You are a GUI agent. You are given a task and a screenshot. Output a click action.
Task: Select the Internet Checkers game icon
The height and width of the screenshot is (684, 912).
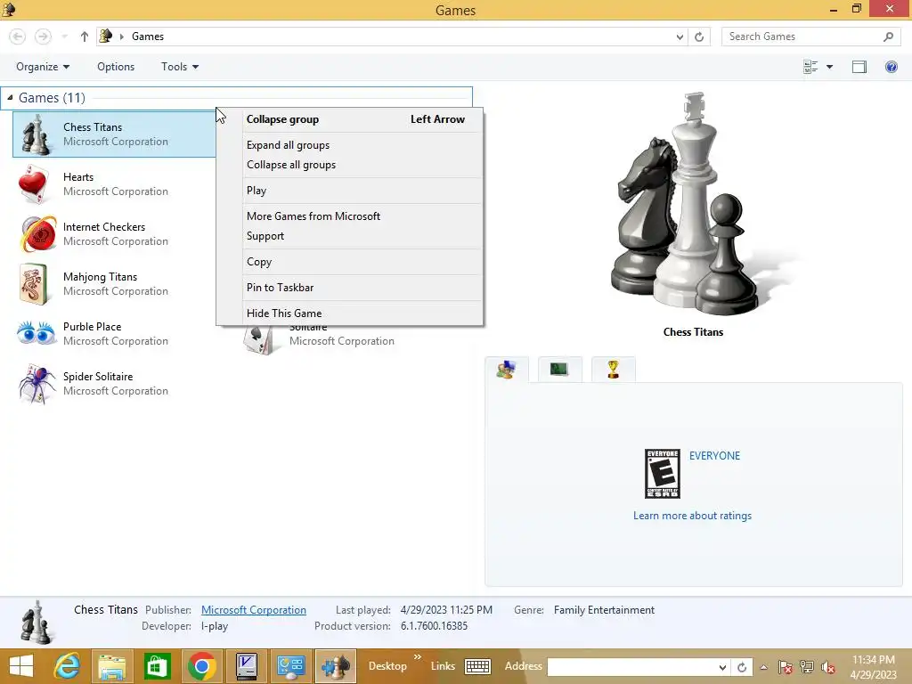[37, 234]
